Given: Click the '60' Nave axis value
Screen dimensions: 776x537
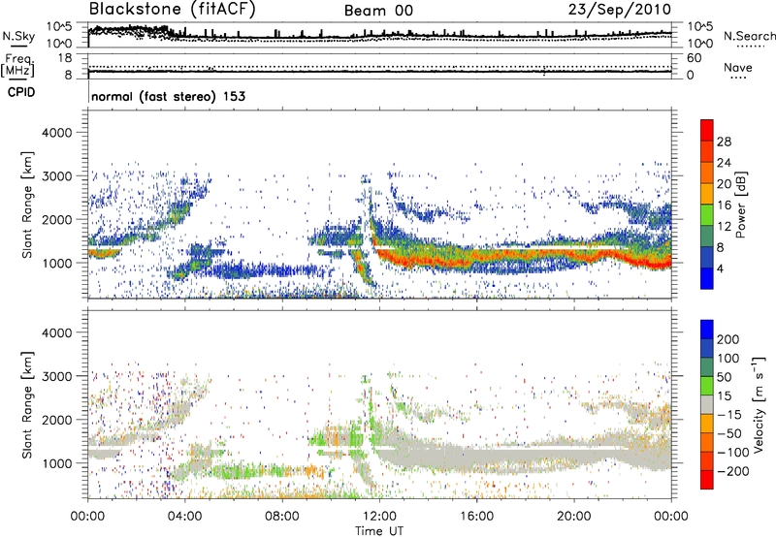Looking at the screenshot, I should (694, 58).
